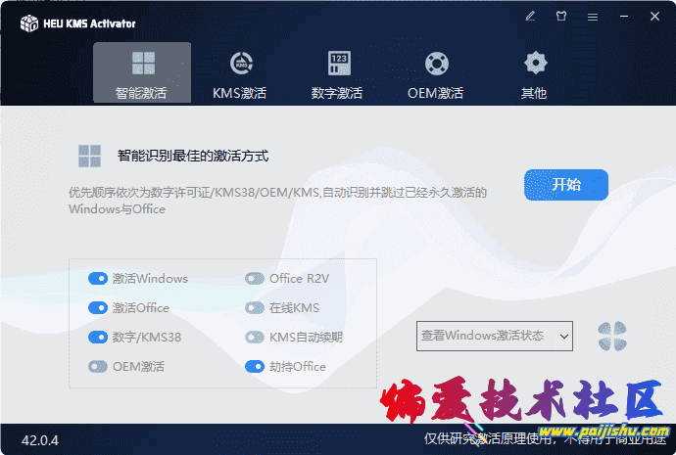The height and width of the screenshot is (455, 676).
Task: Toggle the 激活Office switch
Action: [x=98, y=308]
